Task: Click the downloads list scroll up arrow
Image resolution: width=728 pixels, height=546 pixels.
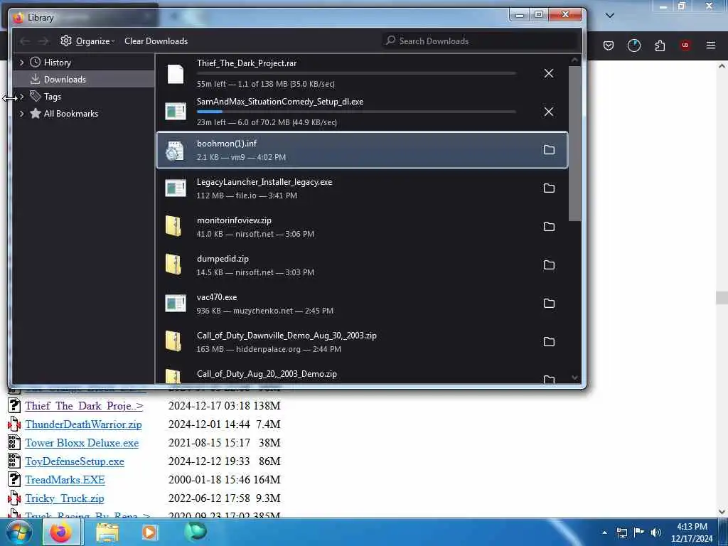Action: (x=574, y=60)
